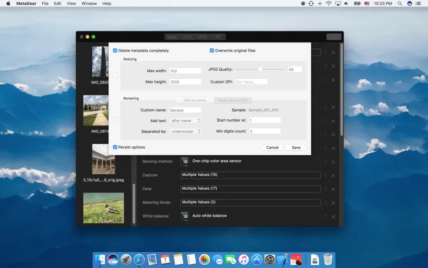Screen dimensions: 428x268
Task: Open the Separated by 'underscope' dropdown
Action: [x=185, y=131]
